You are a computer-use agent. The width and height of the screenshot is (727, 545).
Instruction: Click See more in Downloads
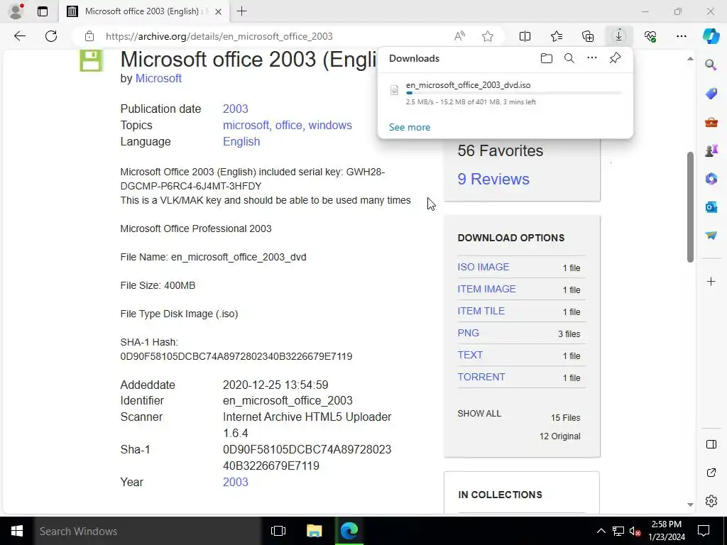click(410, 127)
